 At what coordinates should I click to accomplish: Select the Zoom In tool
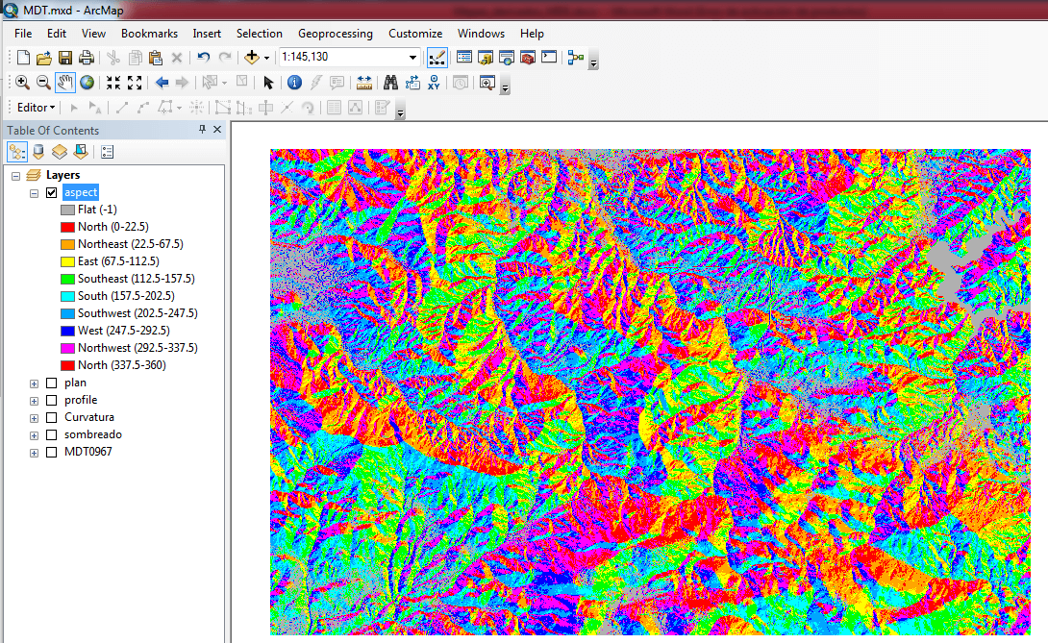[x=22, y=83]
